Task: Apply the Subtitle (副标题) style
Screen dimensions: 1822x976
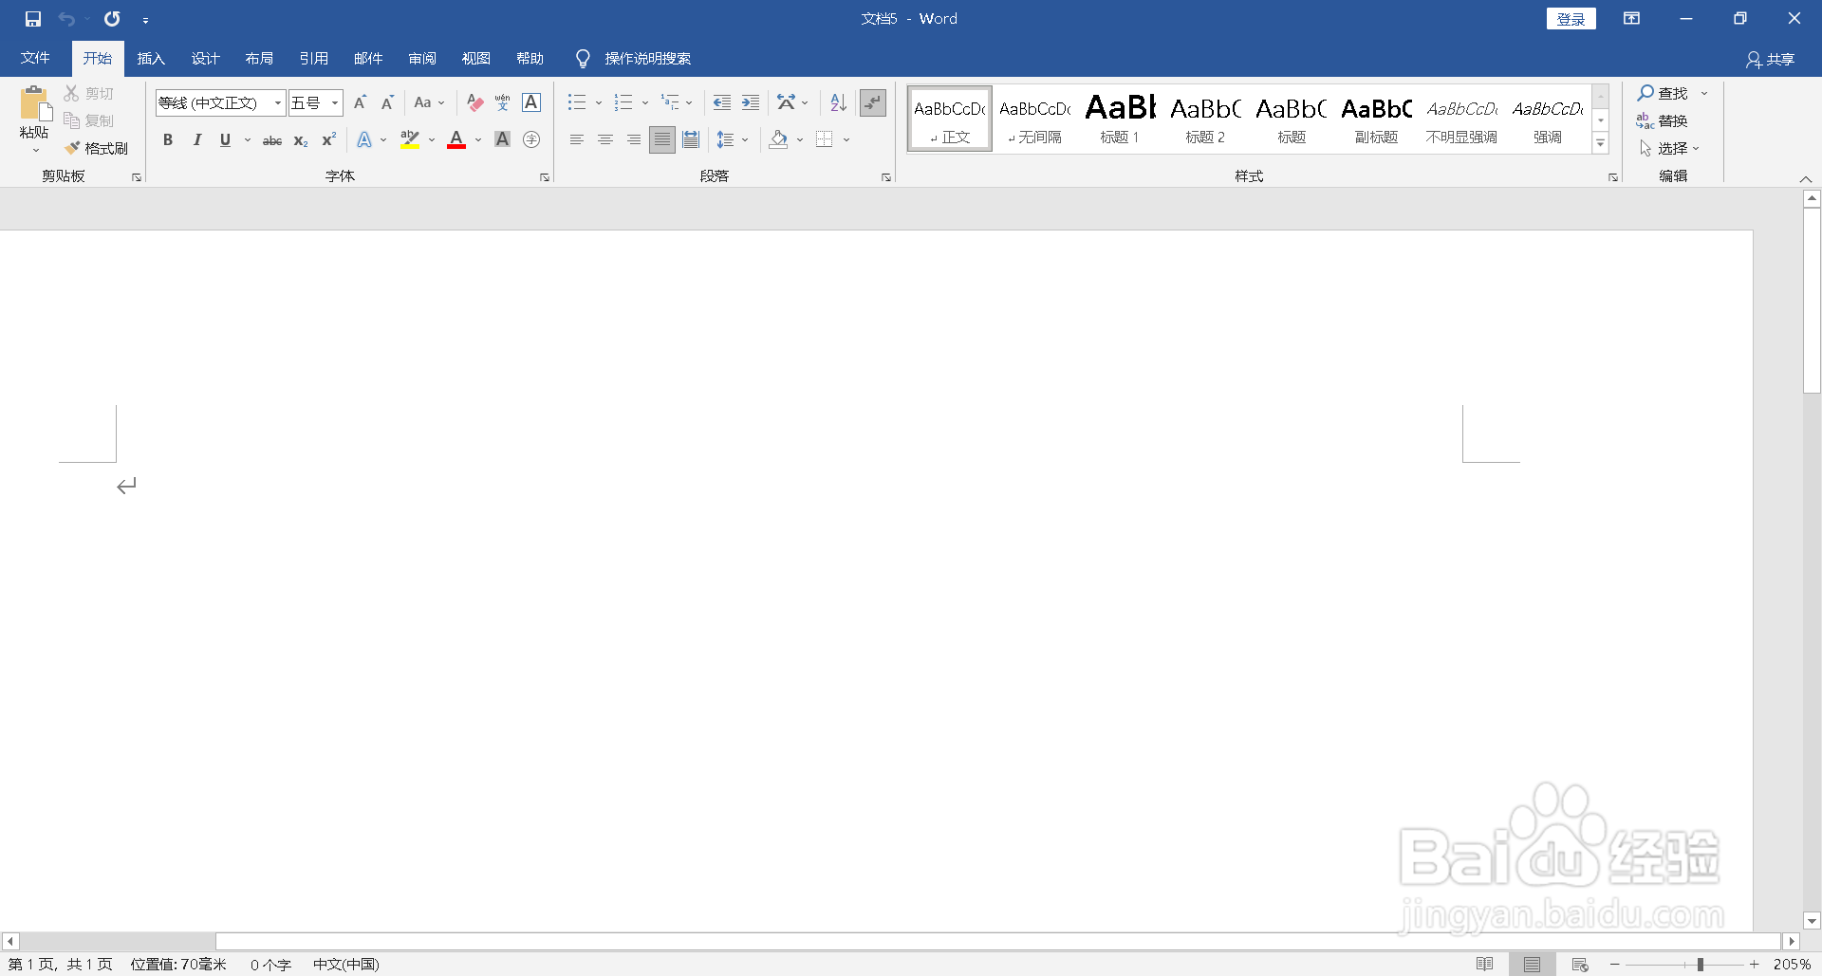Action: click(1376, 119)
